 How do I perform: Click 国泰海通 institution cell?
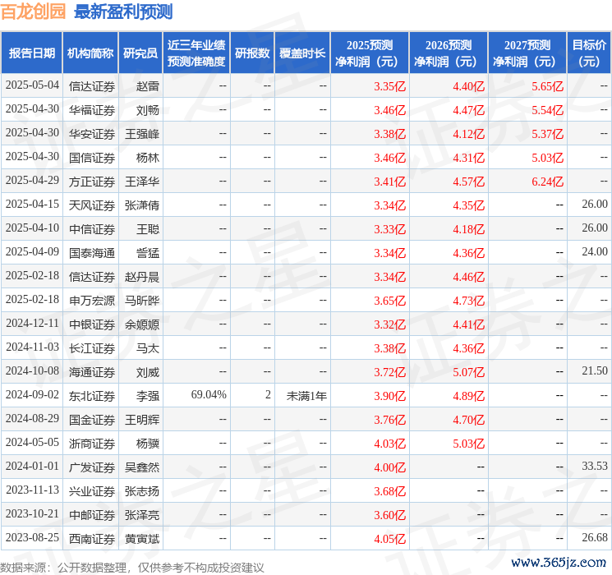tap(92, 253)
